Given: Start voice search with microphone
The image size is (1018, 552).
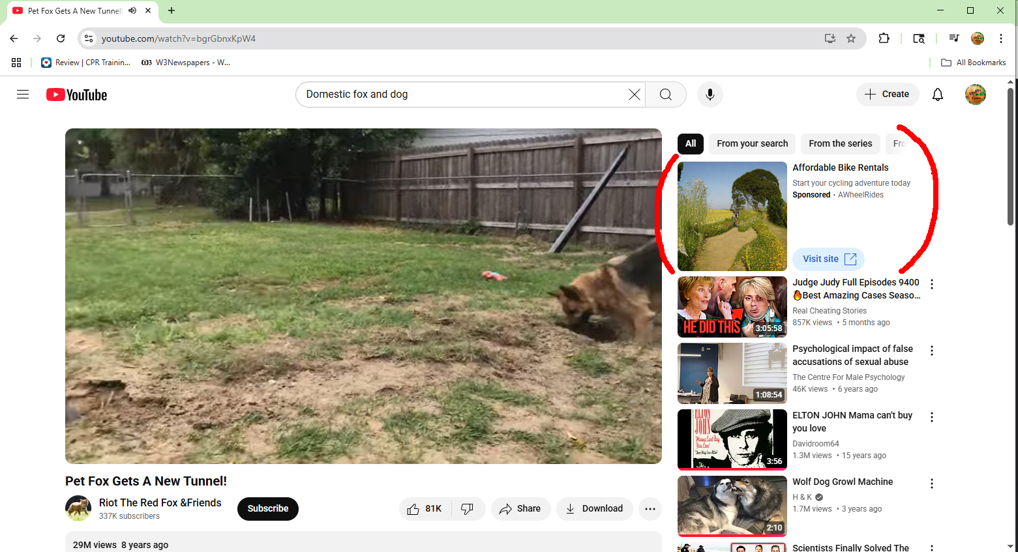Looking at the screenshot, I should (710, 94).
